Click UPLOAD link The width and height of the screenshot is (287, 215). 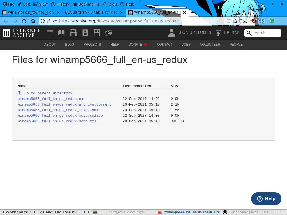[232, 33]
